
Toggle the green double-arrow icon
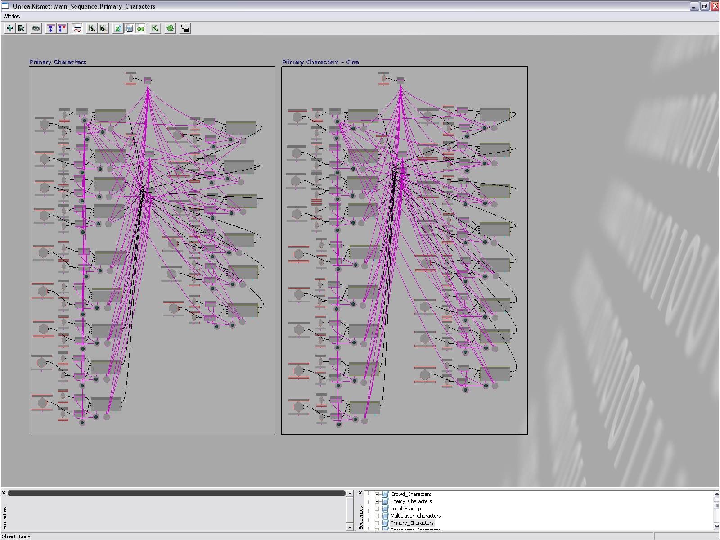click(141, 28)
